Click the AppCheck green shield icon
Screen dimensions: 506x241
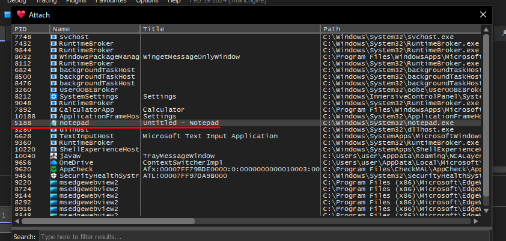(54, 169)
